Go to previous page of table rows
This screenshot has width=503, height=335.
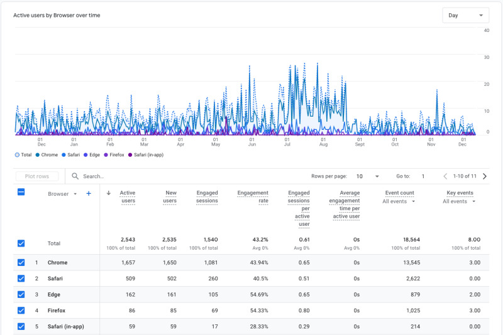pos(445,177)
